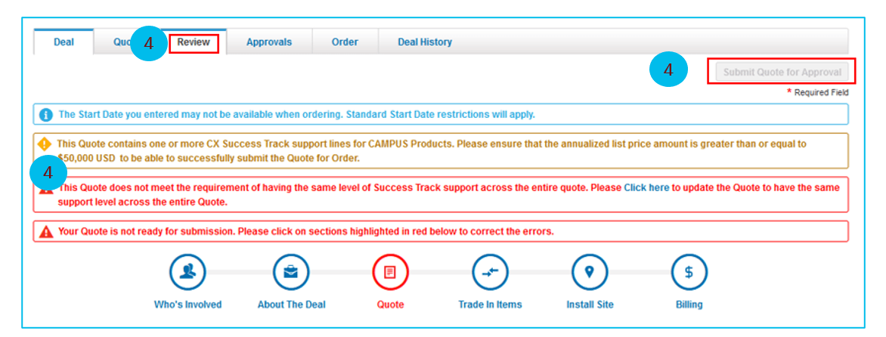
Task: Open the Install Site location pin icon
Action: 590,272
